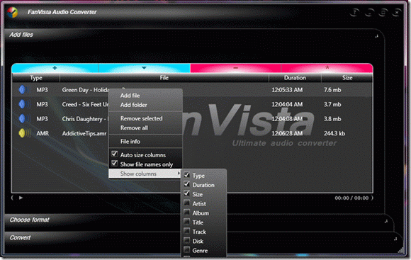Click the asterisk remove-all toolbar button
Image resolution: width=411 pixels, height=260 pixels.
(x=327, y=68)
